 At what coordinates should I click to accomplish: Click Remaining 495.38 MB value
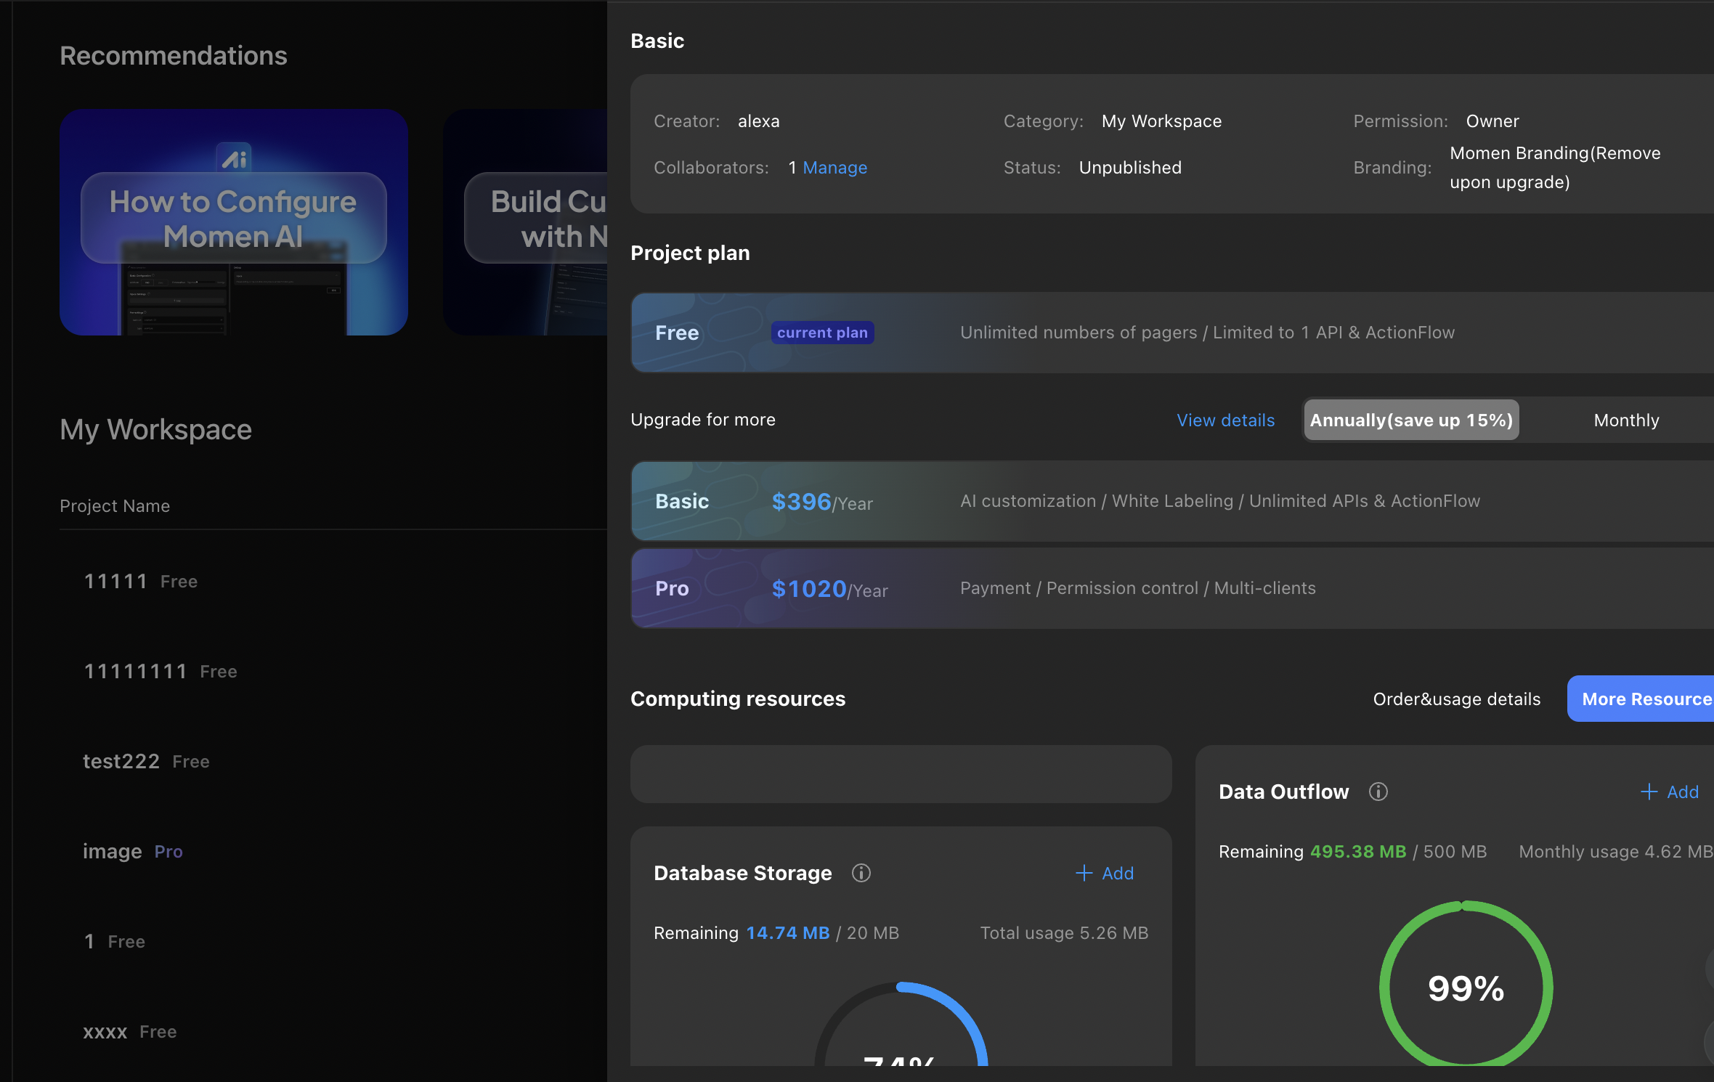point(1358,852)
